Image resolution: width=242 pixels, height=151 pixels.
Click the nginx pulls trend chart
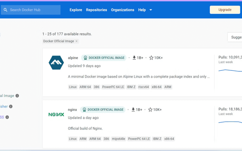coord(230,122)
